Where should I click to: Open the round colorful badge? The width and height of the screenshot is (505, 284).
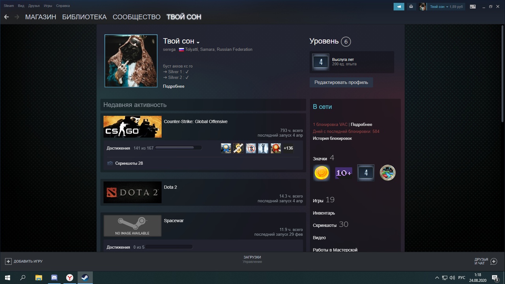coord(387,173)
